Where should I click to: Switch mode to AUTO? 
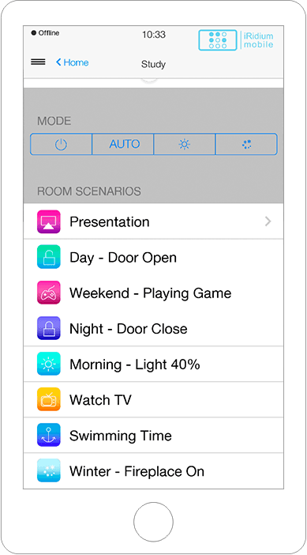coord(123,144)
